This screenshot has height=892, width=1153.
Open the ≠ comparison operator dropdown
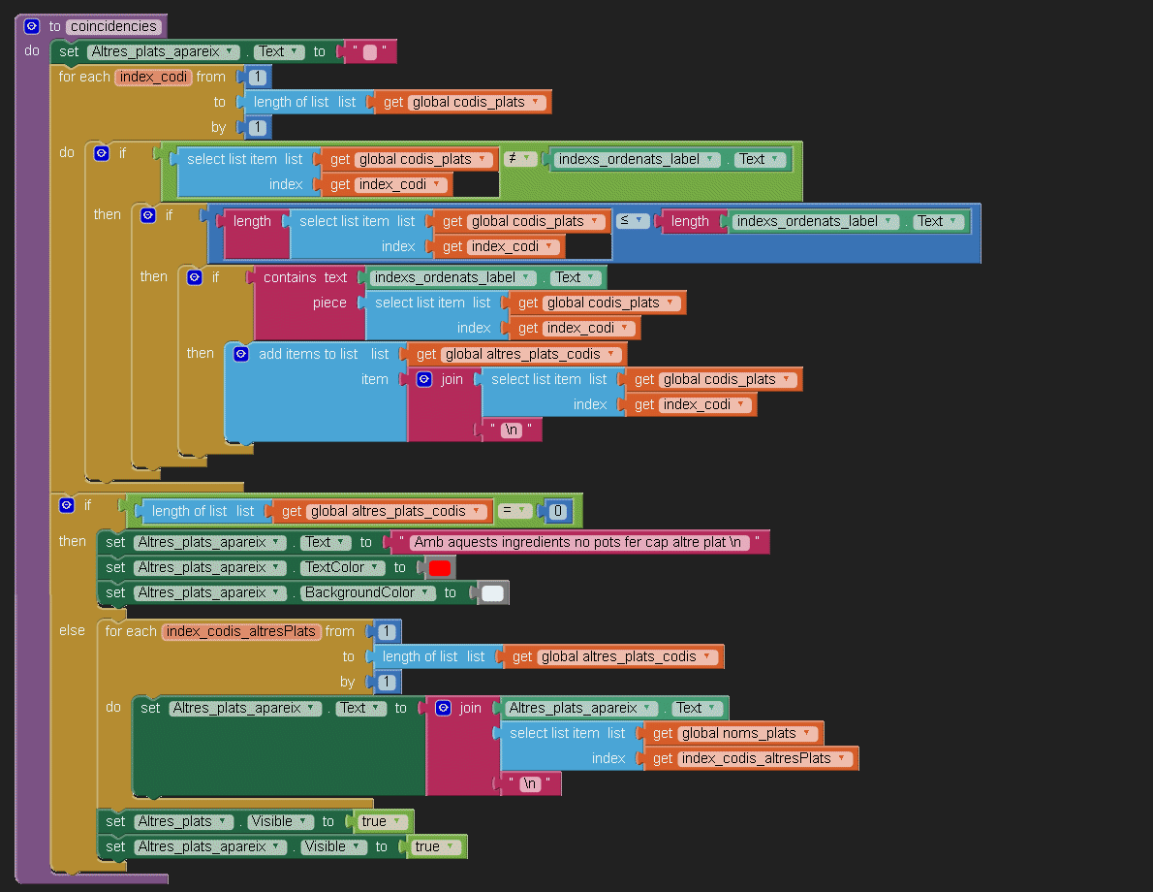coord(520,159)
